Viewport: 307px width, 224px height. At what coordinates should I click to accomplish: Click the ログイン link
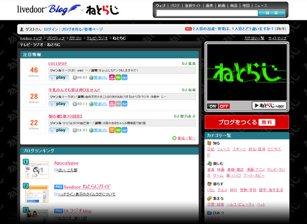click(51, 29)
